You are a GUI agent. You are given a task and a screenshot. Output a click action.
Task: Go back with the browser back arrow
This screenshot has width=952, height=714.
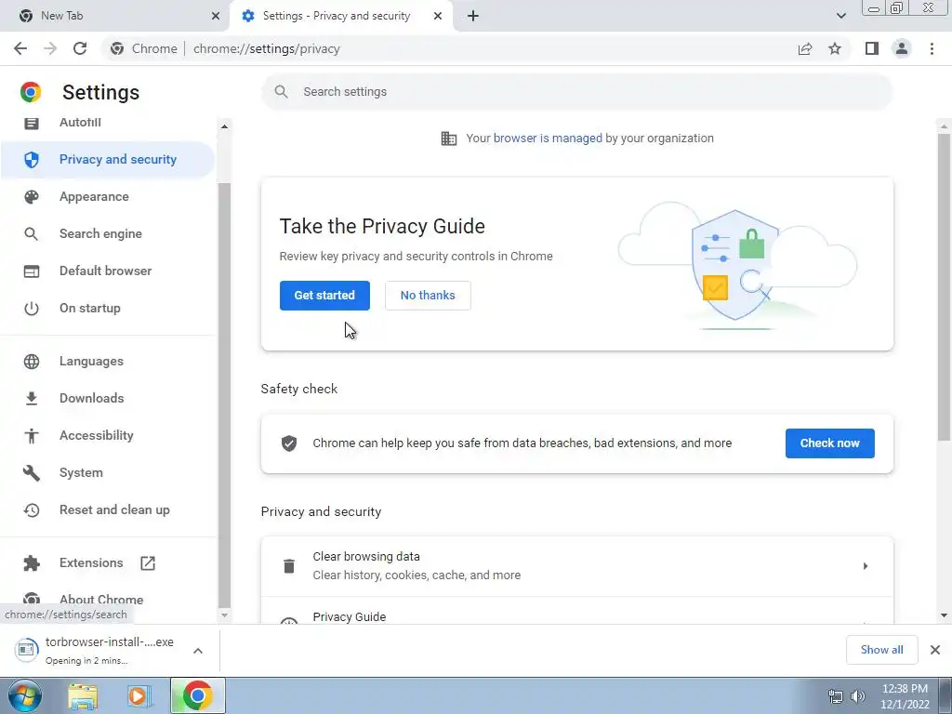click(20, 48)
